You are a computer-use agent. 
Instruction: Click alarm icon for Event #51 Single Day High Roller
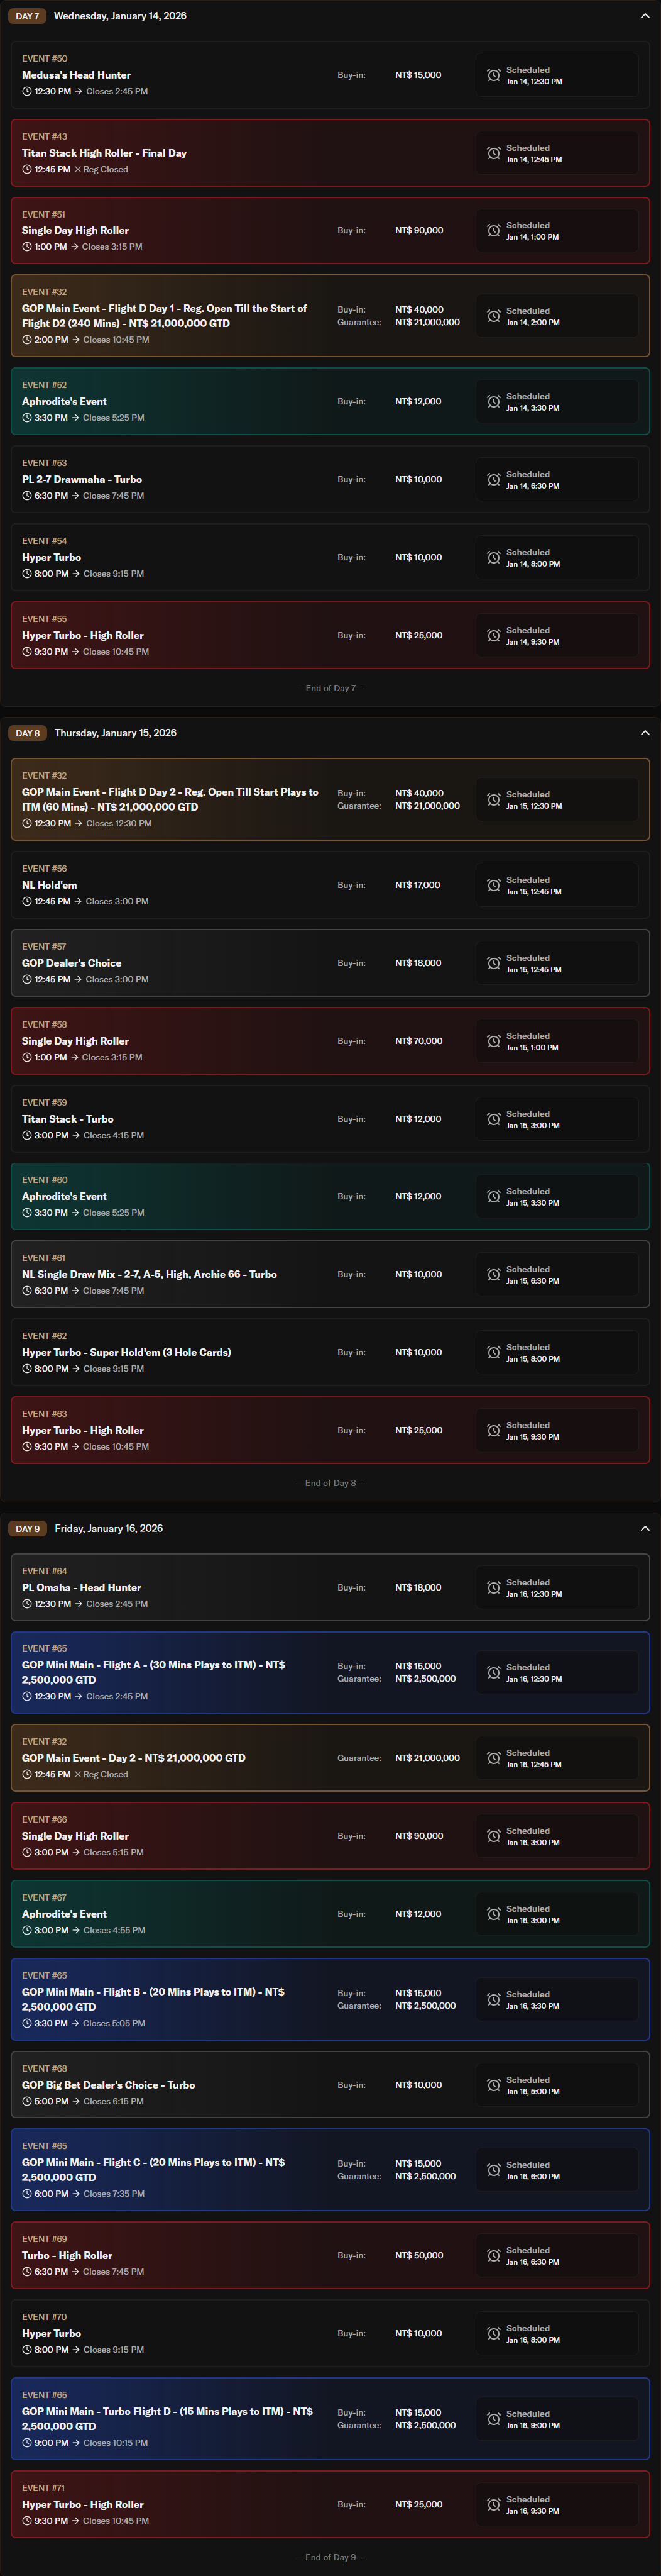pos(493,231)
